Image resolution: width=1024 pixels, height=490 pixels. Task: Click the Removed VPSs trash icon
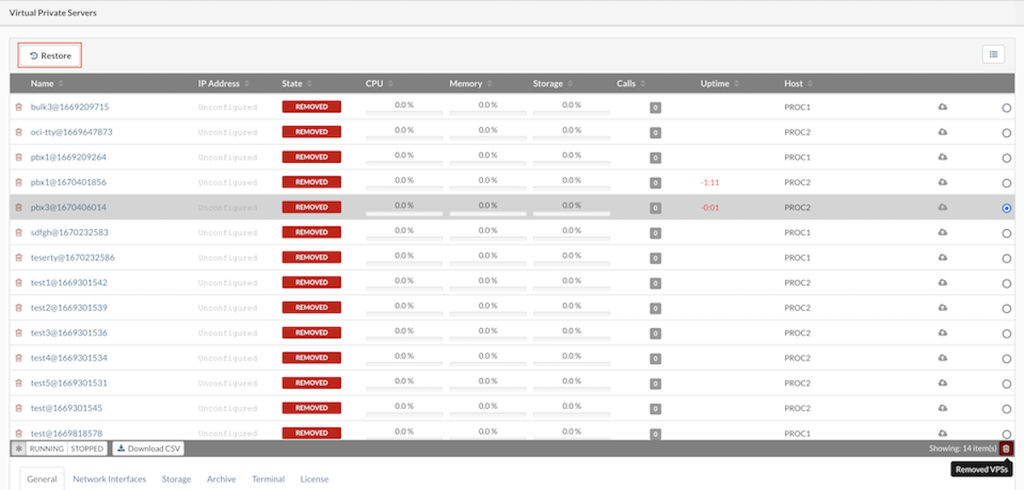(x=1006, y=448)
